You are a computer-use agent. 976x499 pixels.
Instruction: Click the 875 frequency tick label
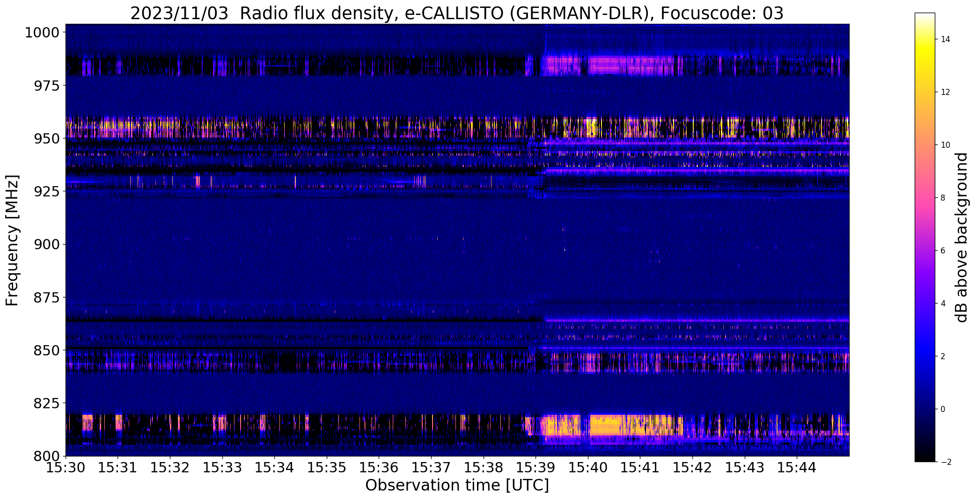[x=47, y=297]
